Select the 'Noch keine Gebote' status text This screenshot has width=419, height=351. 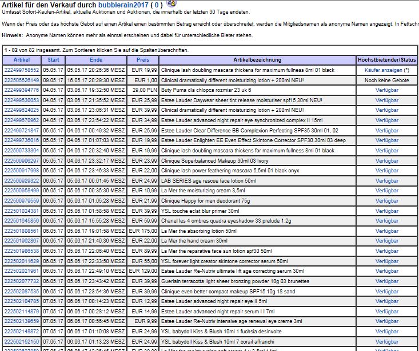click(386, 80)
